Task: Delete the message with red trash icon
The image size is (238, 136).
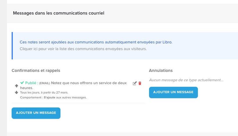Action: tap(140, 83)
